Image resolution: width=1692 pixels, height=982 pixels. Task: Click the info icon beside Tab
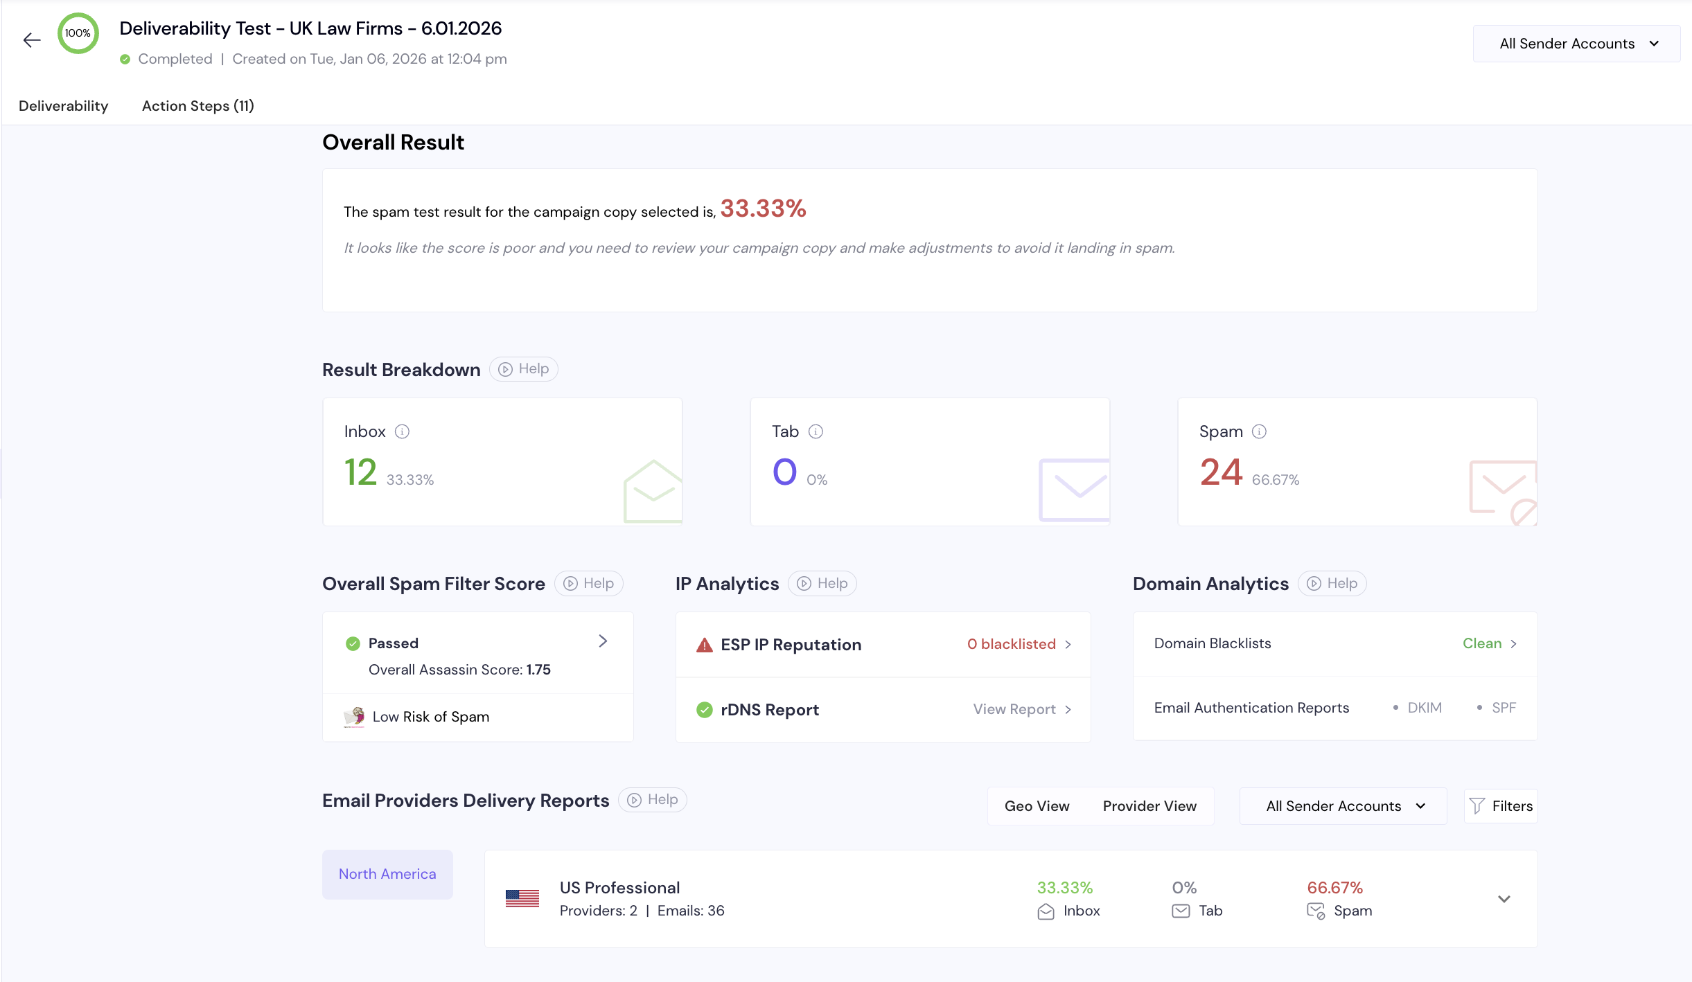[x=816, y=431]
